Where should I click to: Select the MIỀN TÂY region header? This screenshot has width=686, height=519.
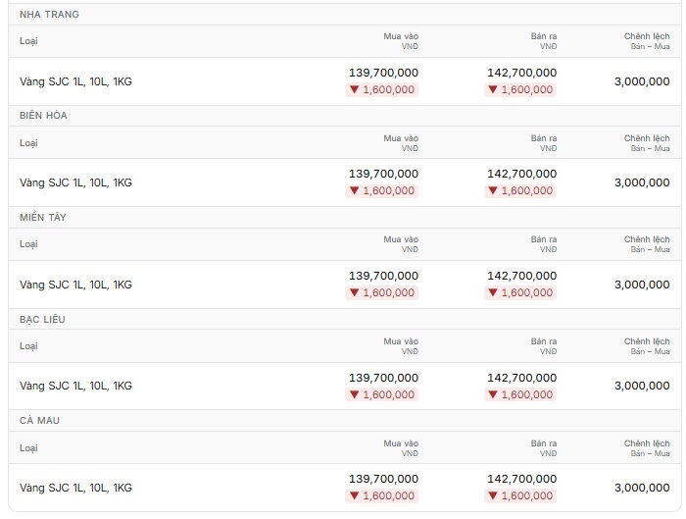[x=43, y=217]
